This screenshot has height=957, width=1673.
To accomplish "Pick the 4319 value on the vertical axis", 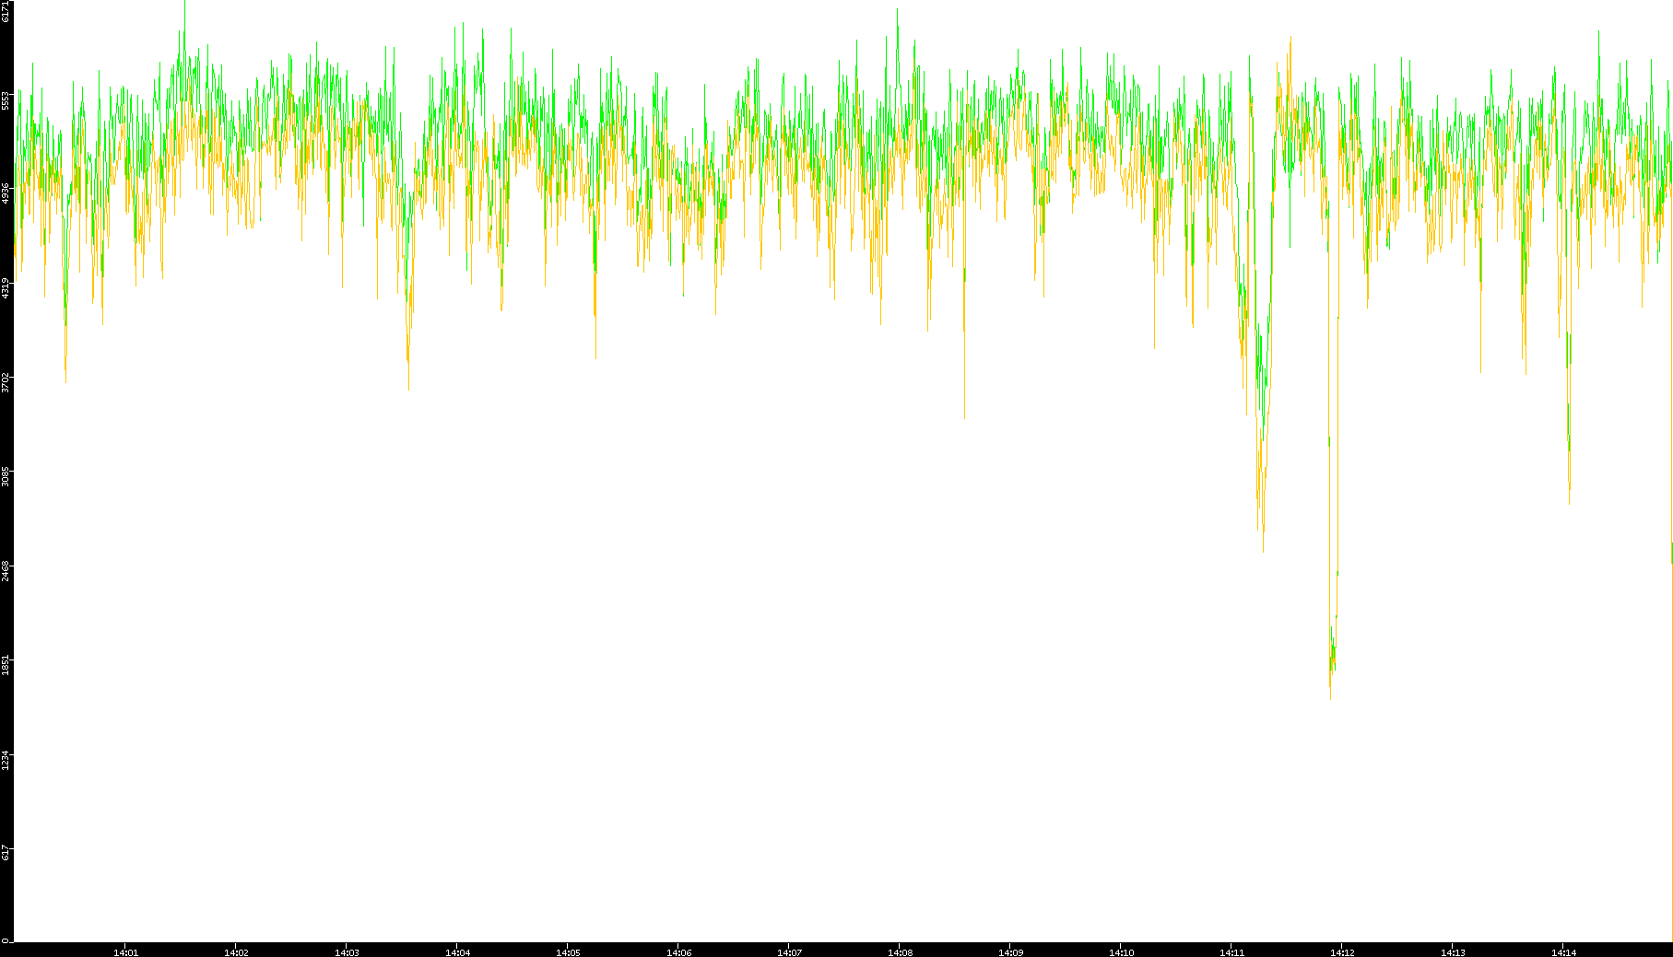I will point(6,288).
